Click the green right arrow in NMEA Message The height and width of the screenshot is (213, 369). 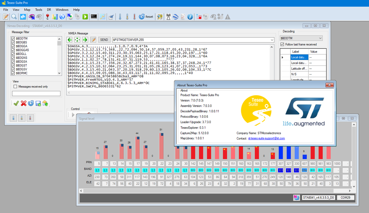coord(85,40)
